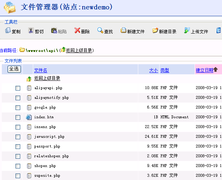Click the google.php file icon
This screenshot has height=180, width=222.
(29, 107)
